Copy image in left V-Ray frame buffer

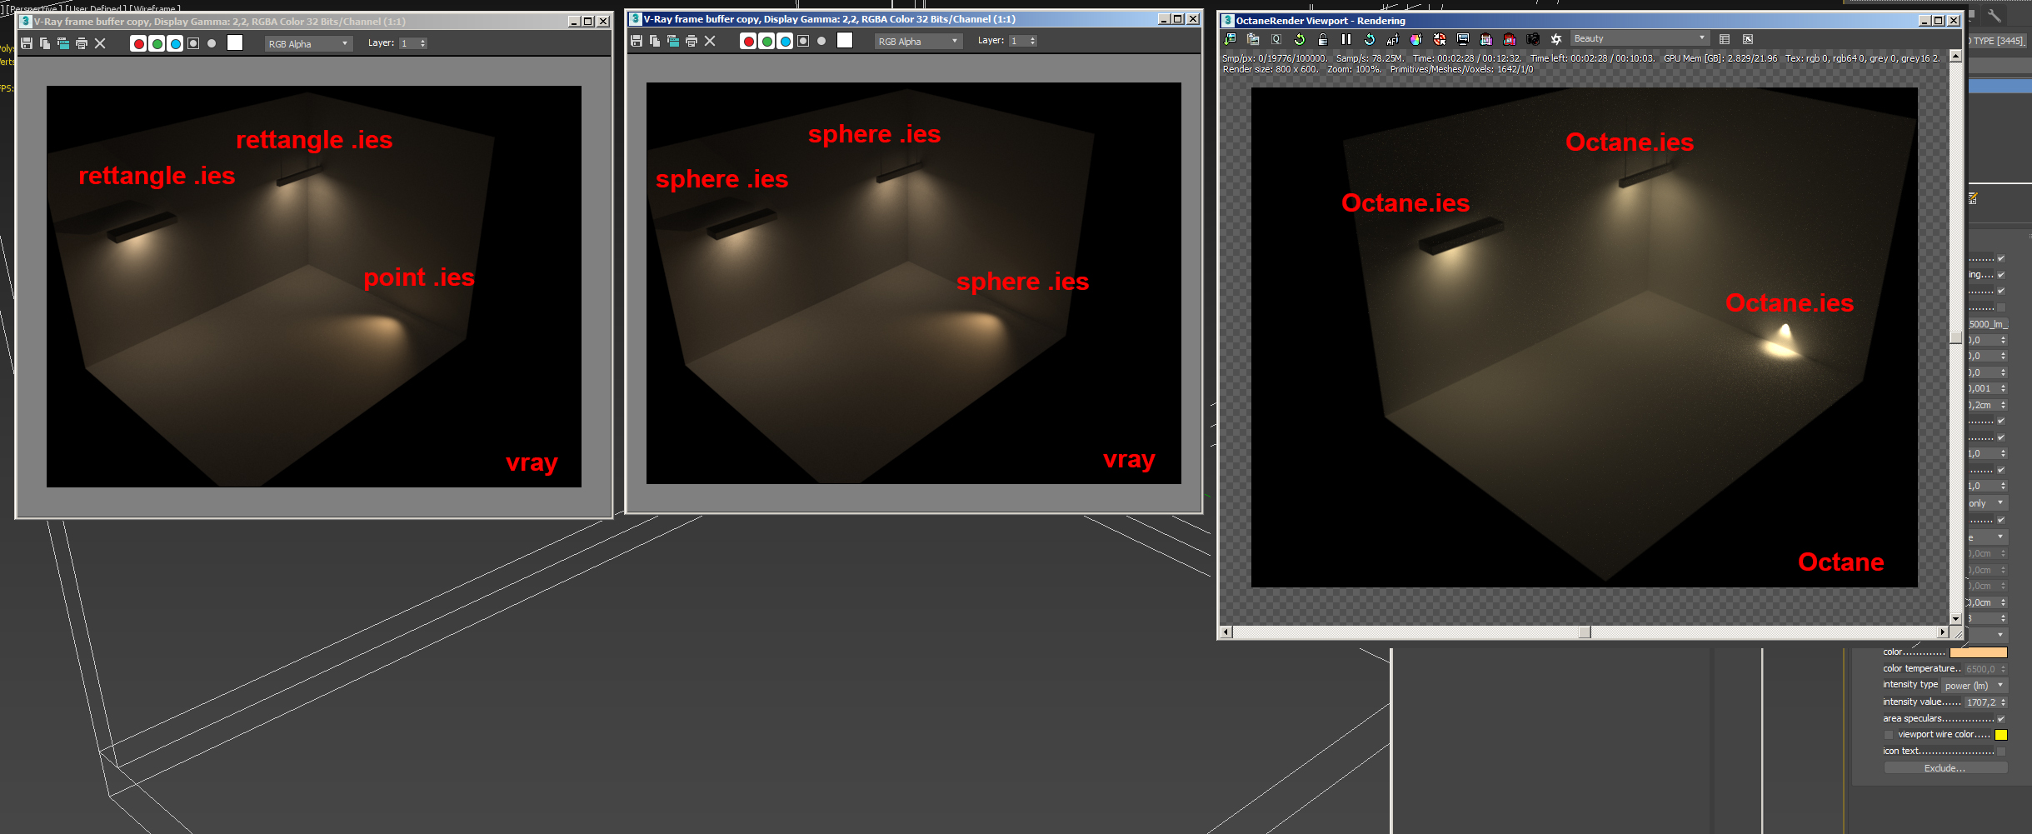pos(45,43)
